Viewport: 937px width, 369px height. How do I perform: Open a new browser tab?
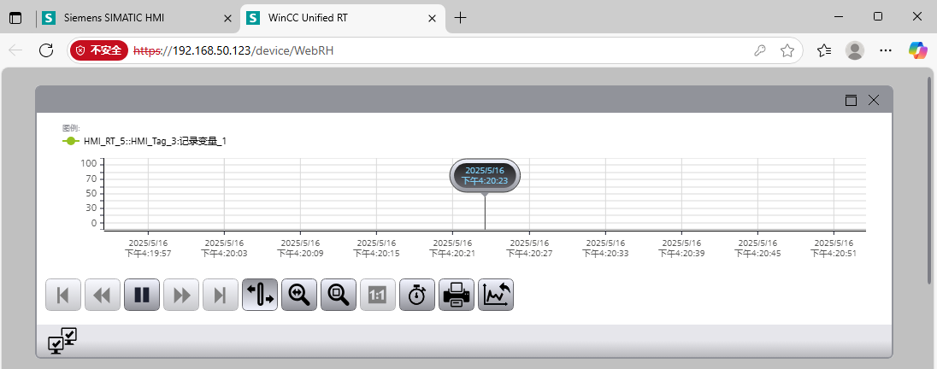point(460,18)
